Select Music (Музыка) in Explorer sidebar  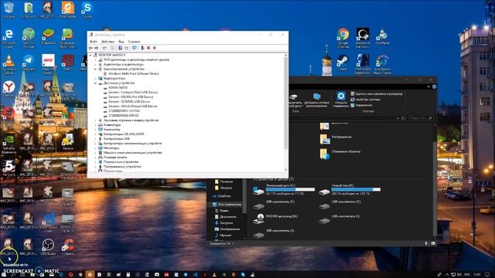223,236
